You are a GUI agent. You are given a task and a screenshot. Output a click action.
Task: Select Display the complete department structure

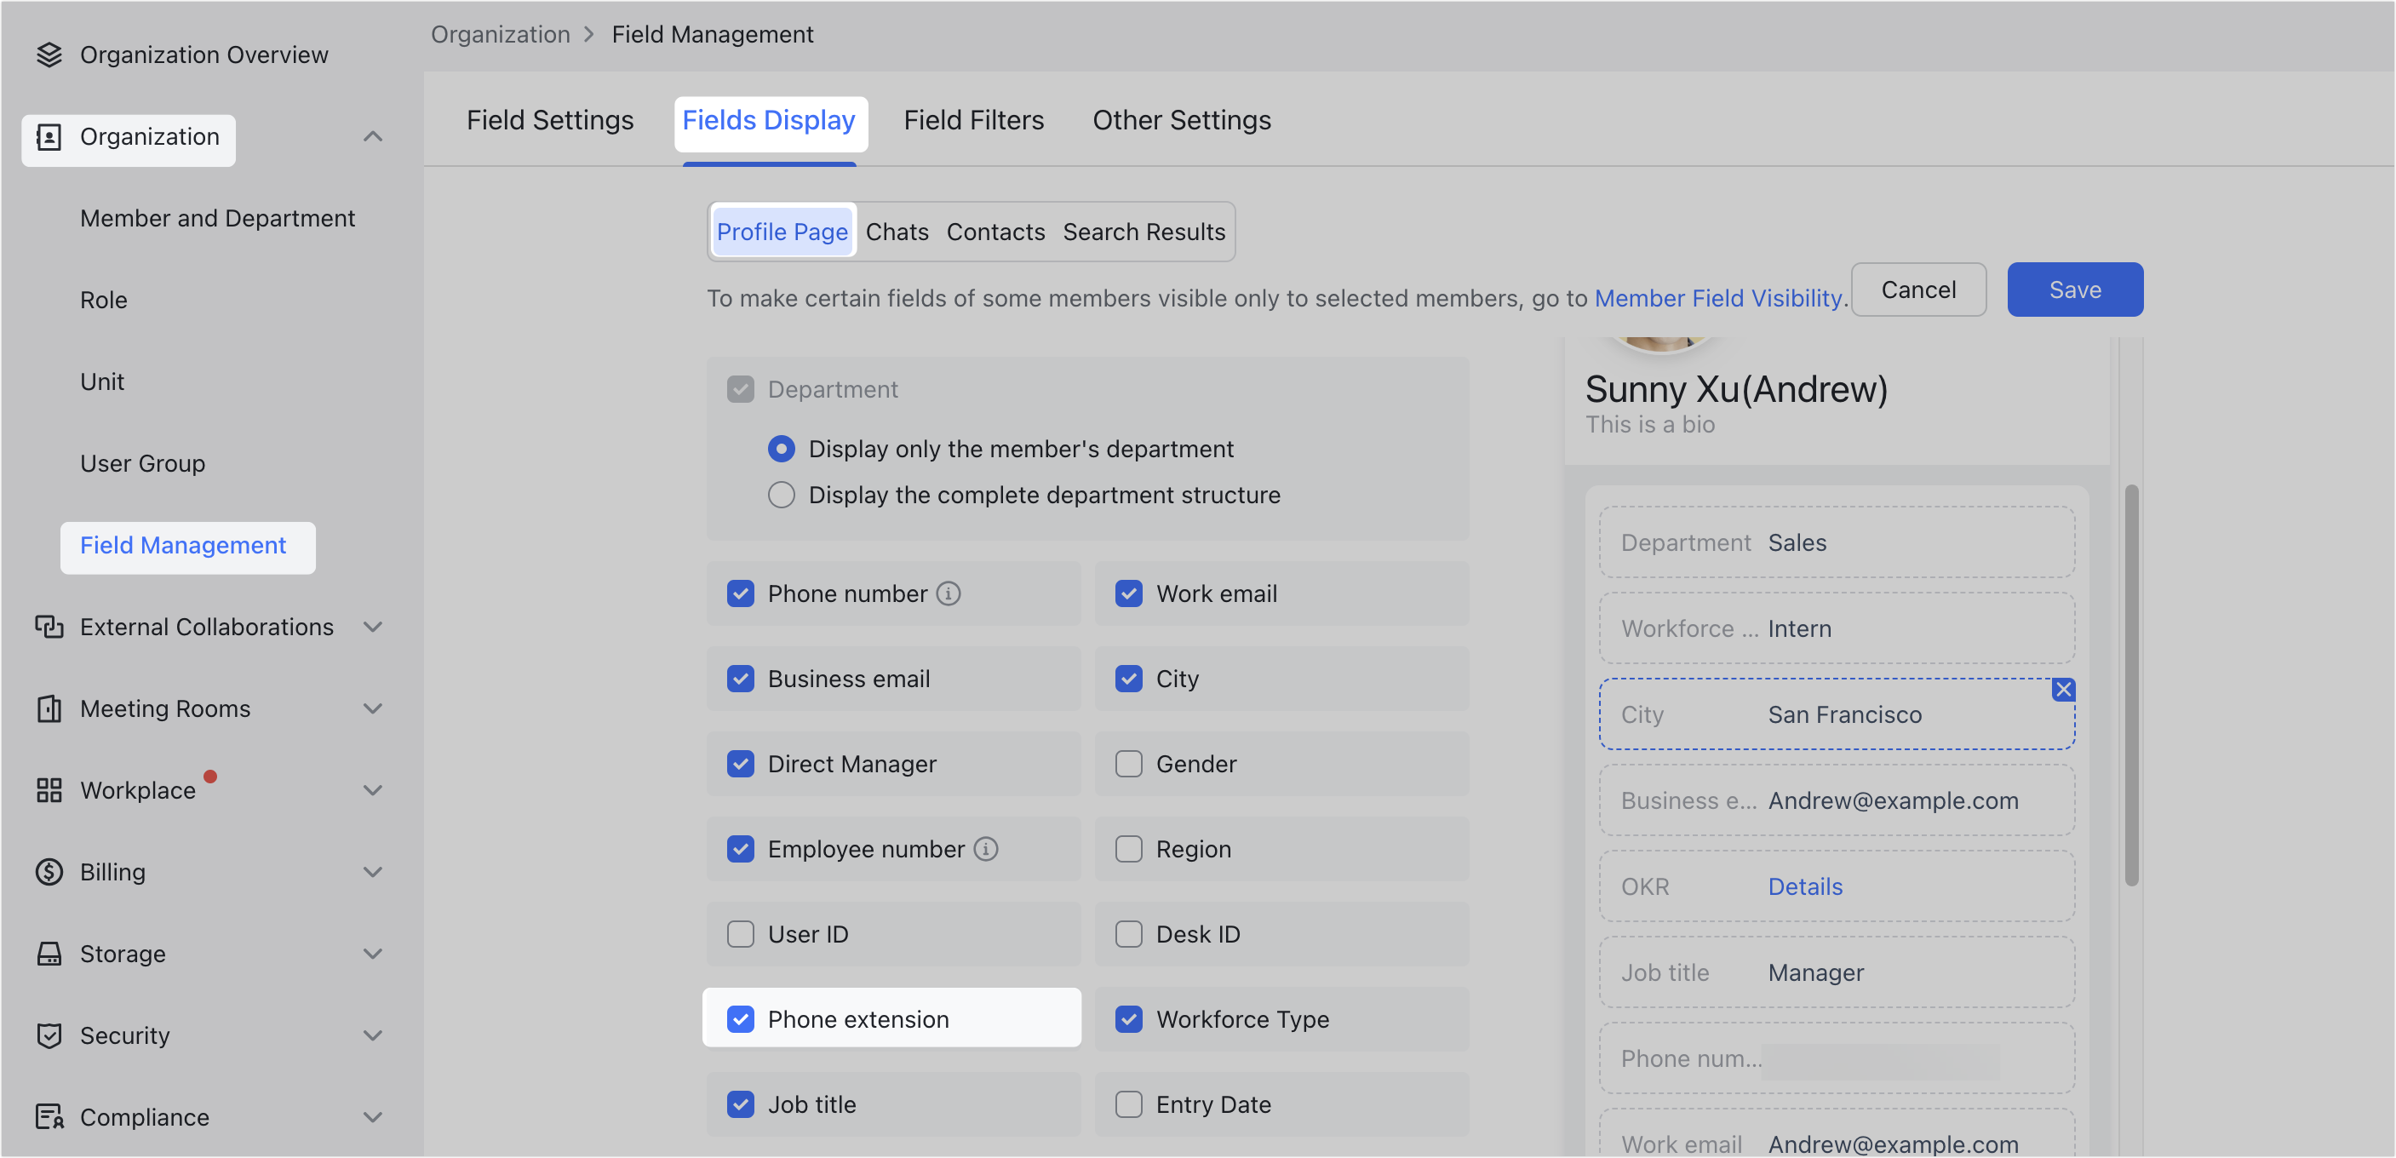point(782,494)
